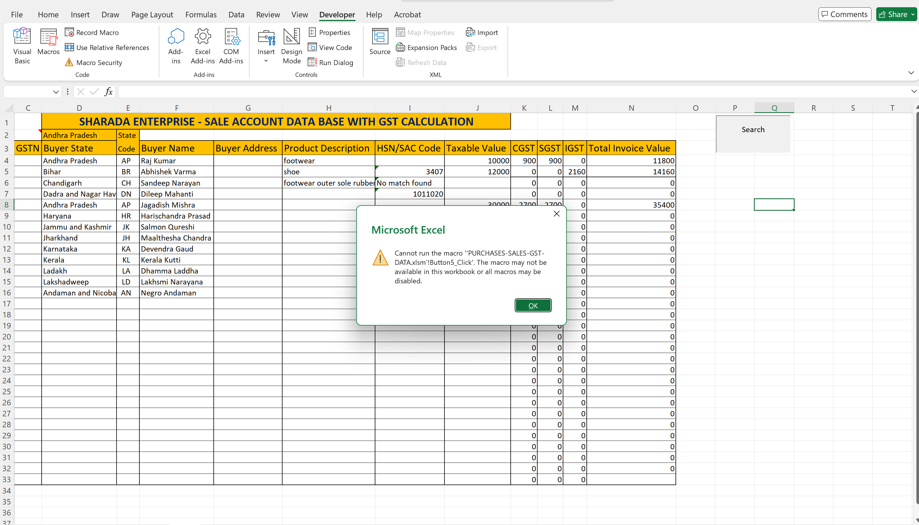Image resolution: width=919 pixels, height=525 pixels.
Task: Open the Comments pane
Action: coord(845,14)
